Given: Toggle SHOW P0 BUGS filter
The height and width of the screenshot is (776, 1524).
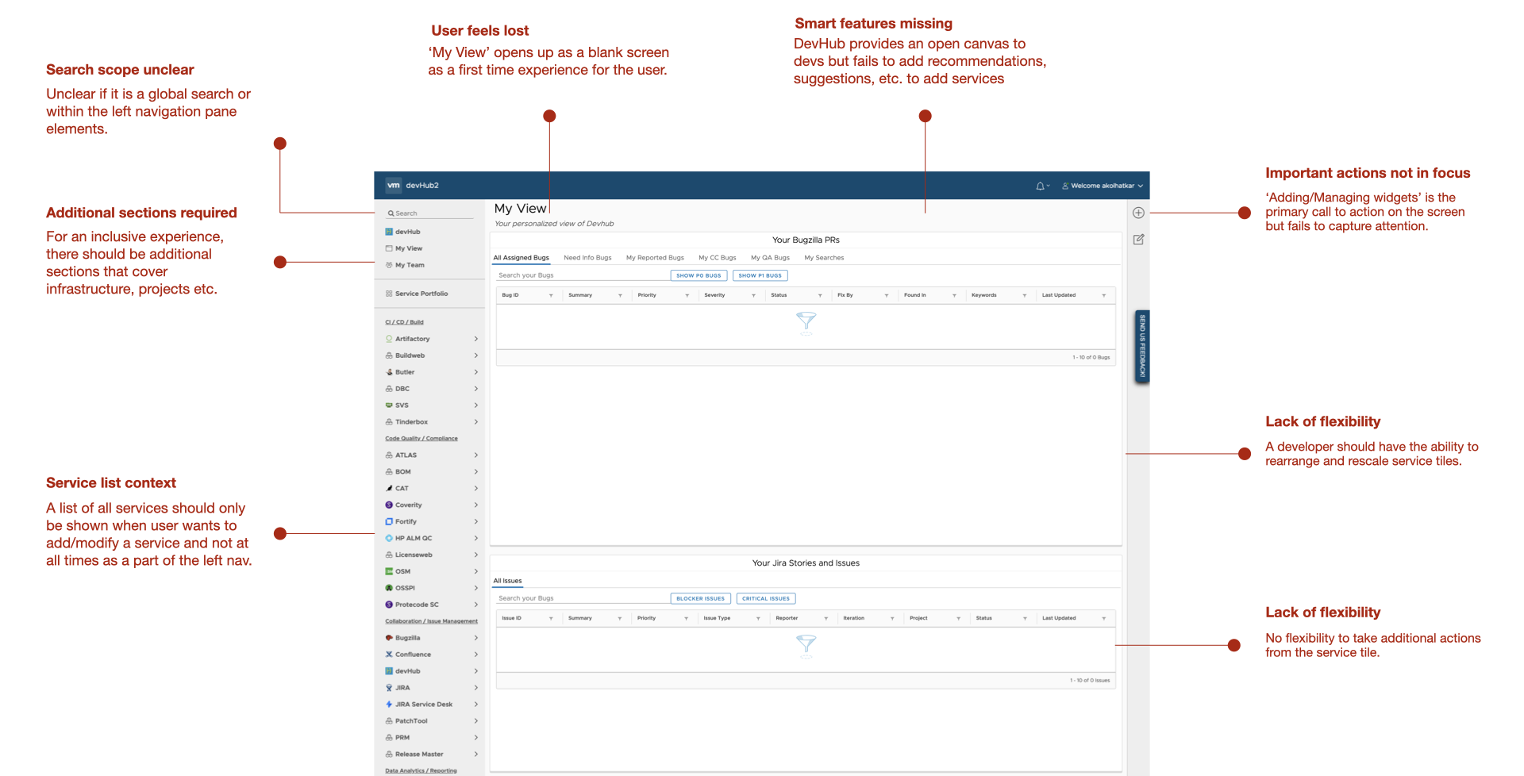Looking at the screenshot, I should pos(698,275).
